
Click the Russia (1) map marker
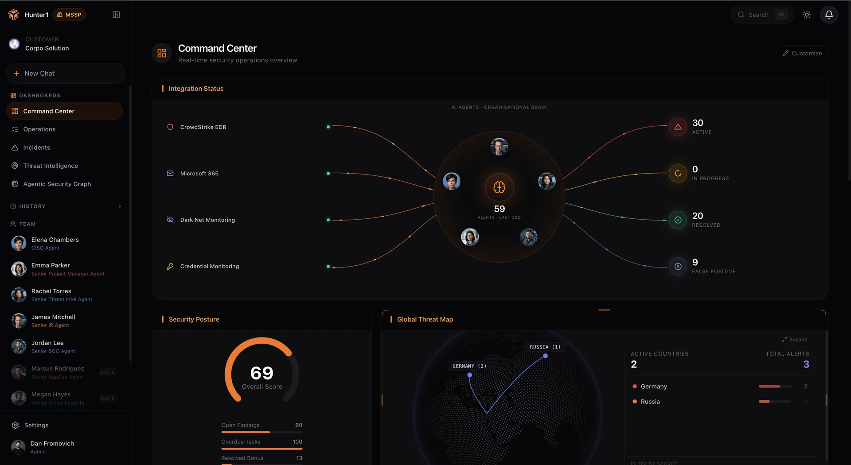coord(545,356)
